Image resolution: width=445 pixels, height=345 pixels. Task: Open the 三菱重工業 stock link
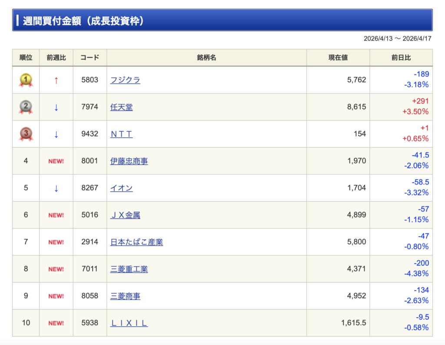[129, 269]
